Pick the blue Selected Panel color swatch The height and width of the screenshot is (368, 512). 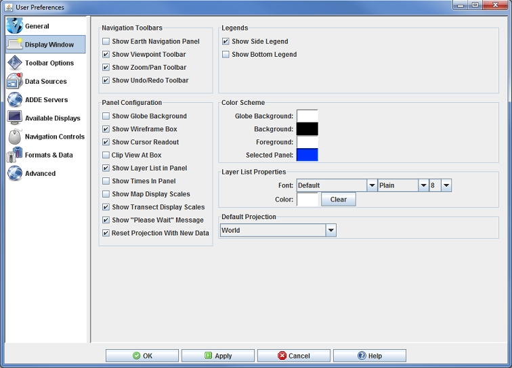(307, 155)
